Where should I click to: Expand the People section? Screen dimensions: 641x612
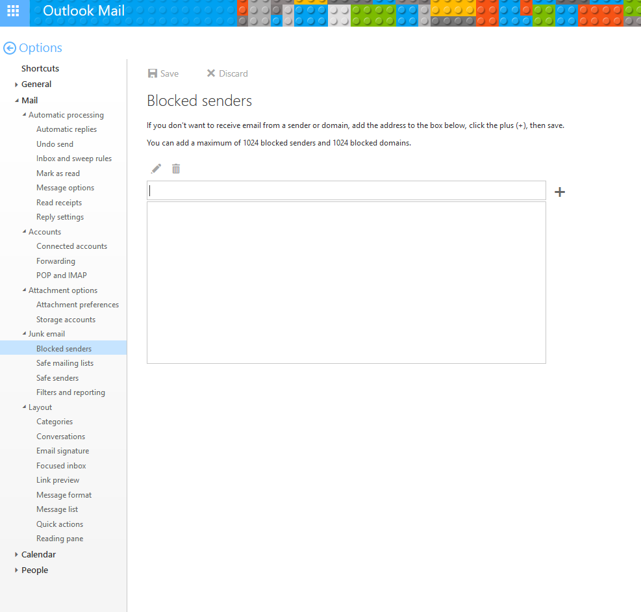pyautogui.click(x=16, y=570)
